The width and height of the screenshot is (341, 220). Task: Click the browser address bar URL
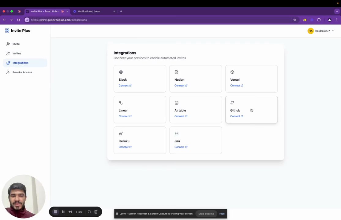click(x=59, y=20)
